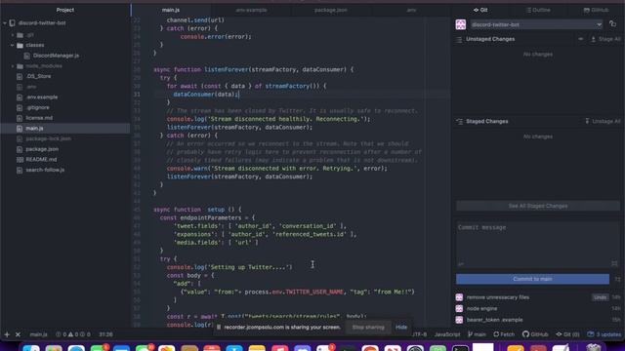Open .gitignore in the project tree
Viewport: 625px width, 351px height.
point(38,107)
